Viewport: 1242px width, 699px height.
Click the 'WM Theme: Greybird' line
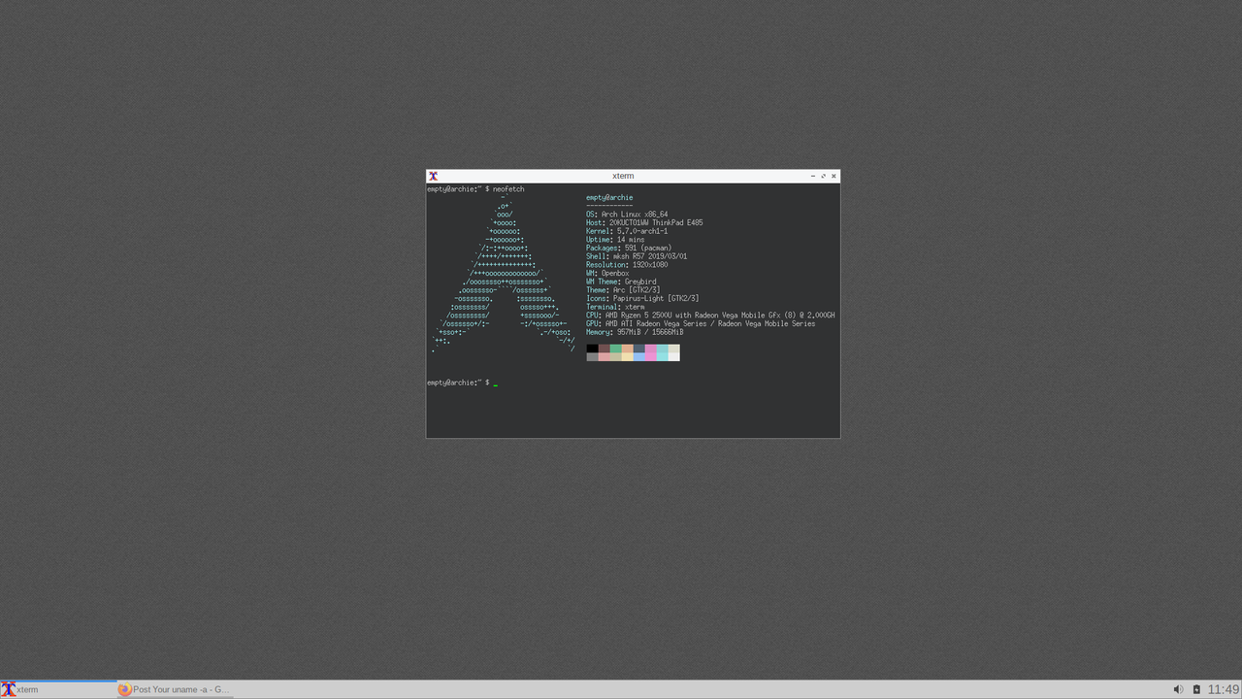tap(621, 282)
